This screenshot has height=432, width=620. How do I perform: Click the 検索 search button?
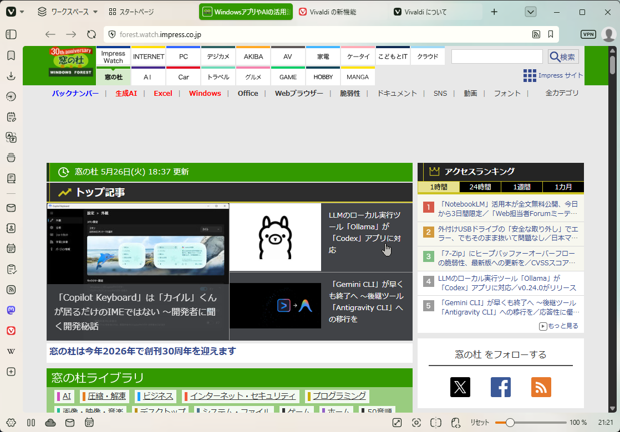563,57
